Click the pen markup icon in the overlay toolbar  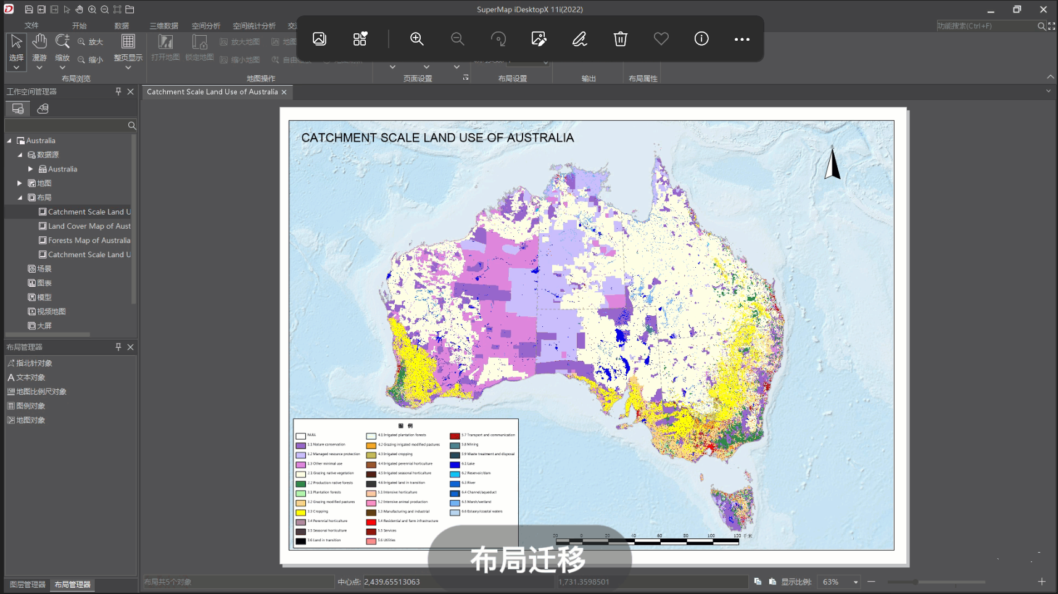[x=580, y=39]
